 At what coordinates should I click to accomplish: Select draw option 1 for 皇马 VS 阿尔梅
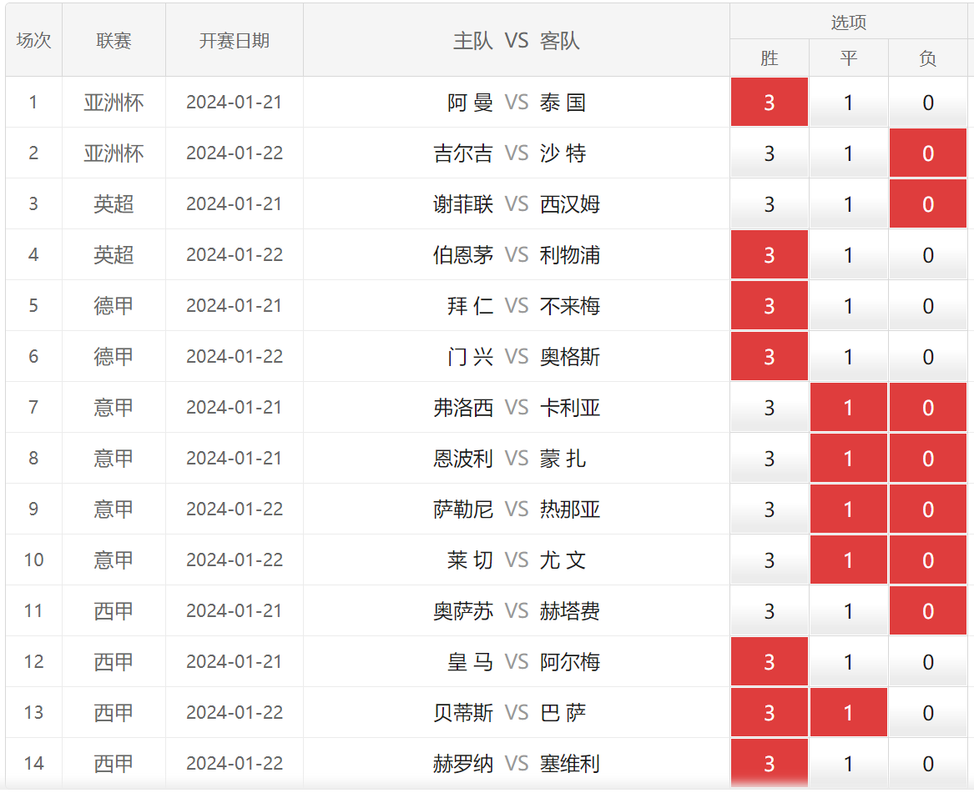(x=849, y=661)
